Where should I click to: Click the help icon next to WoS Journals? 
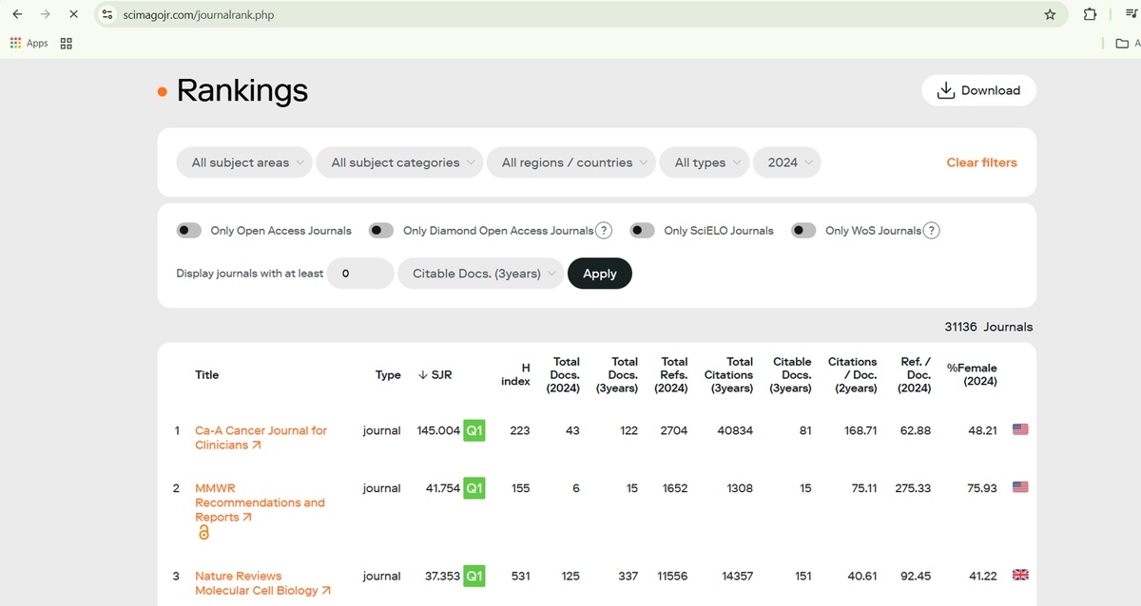(932, 230)
